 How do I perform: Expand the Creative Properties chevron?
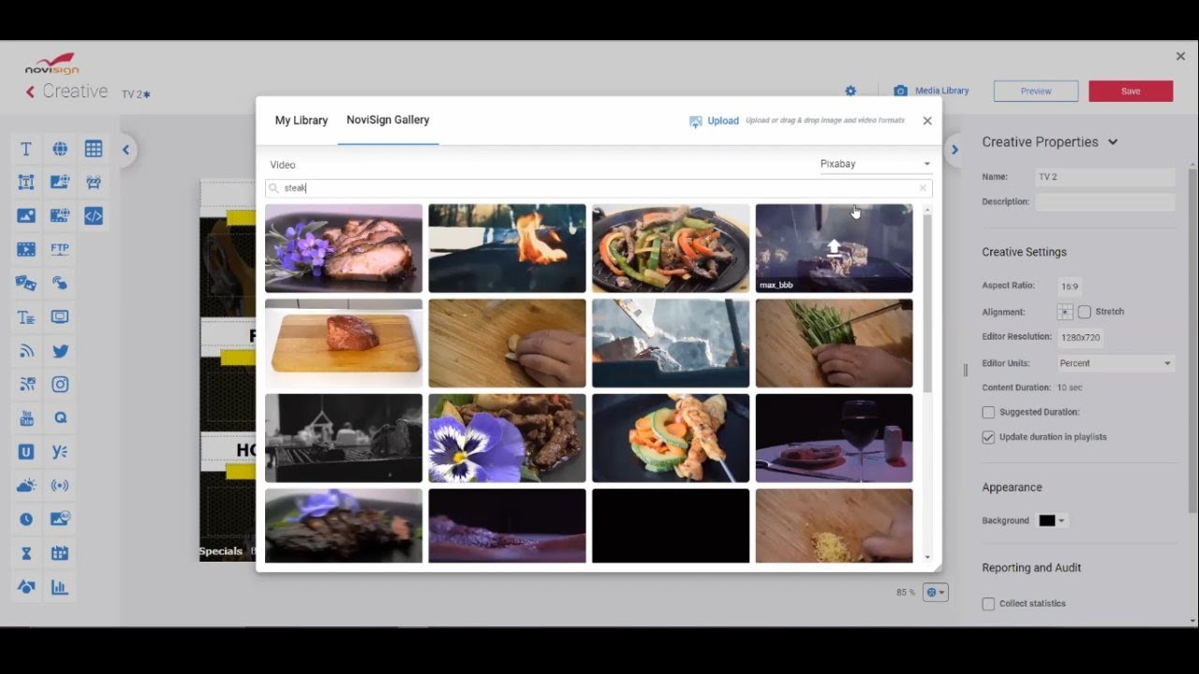click(x=1113, y=142)
